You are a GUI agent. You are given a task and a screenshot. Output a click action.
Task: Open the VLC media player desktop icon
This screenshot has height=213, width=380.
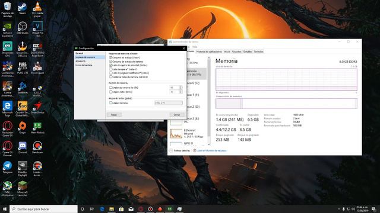coord(37,9)
